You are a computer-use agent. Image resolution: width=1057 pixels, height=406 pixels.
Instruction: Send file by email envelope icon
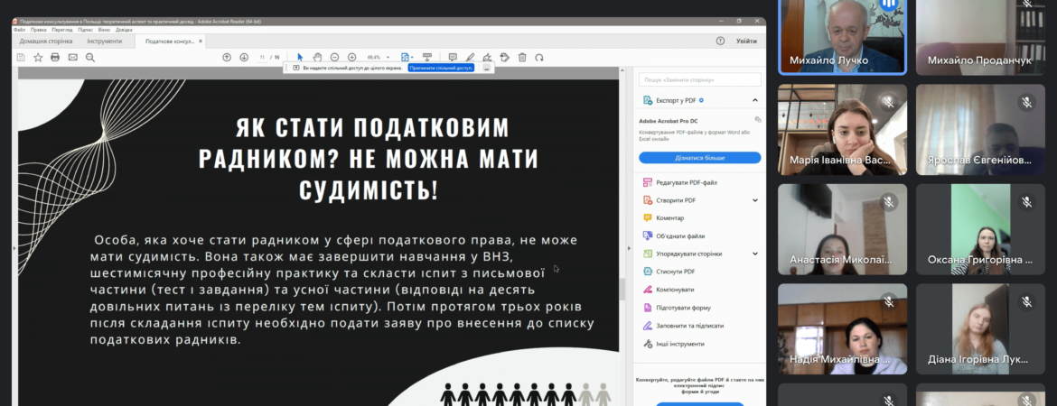click(x=73, y=57)
